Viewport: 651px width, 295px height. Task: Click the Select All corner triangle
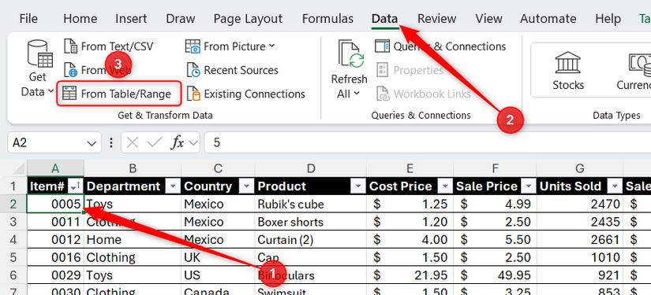(18, 169)
